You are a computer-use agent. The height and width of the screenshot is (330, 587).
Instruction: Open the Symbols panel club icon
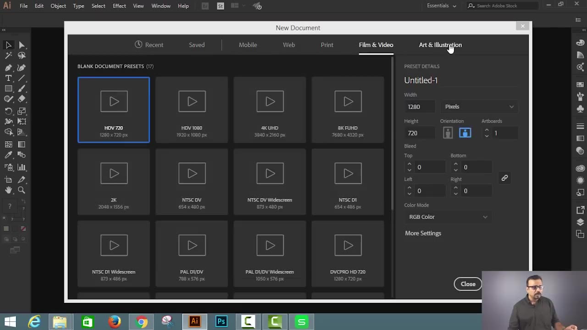(580, 109)
